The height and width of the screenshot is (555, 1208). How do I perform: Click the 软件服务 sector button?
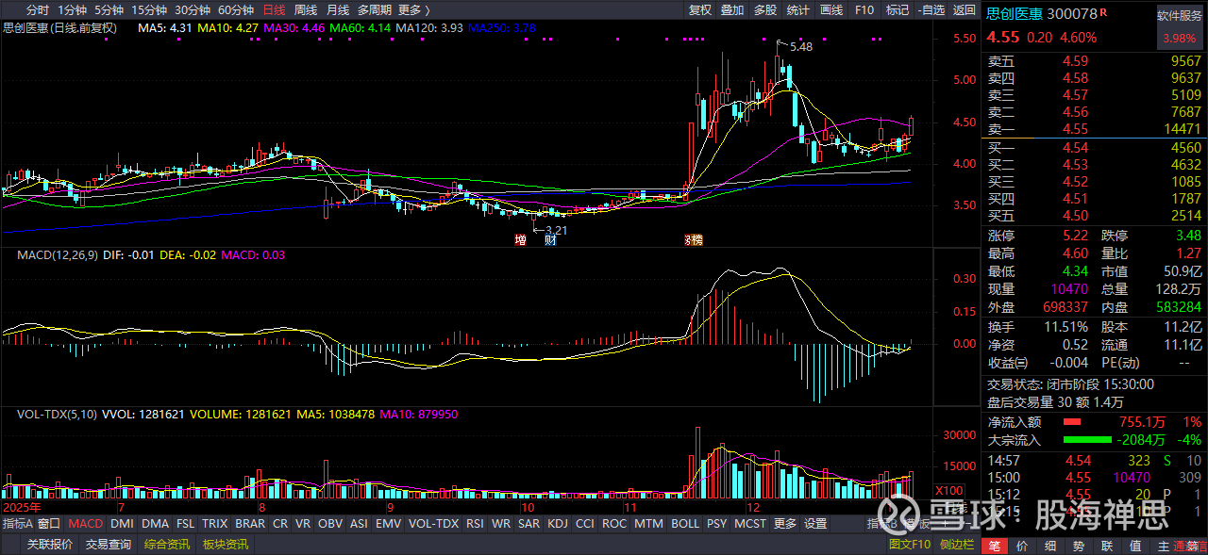pyautogui.click(x=1180, y=17)
